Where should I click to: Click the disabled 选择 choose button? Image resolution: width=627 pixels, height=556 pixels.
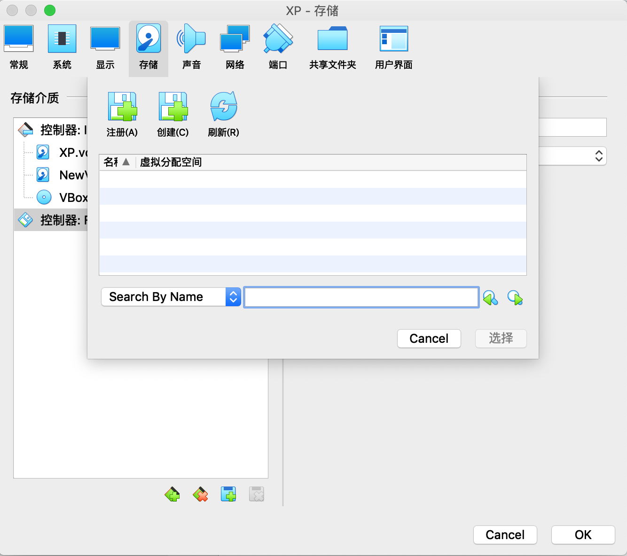pos(501,339)
